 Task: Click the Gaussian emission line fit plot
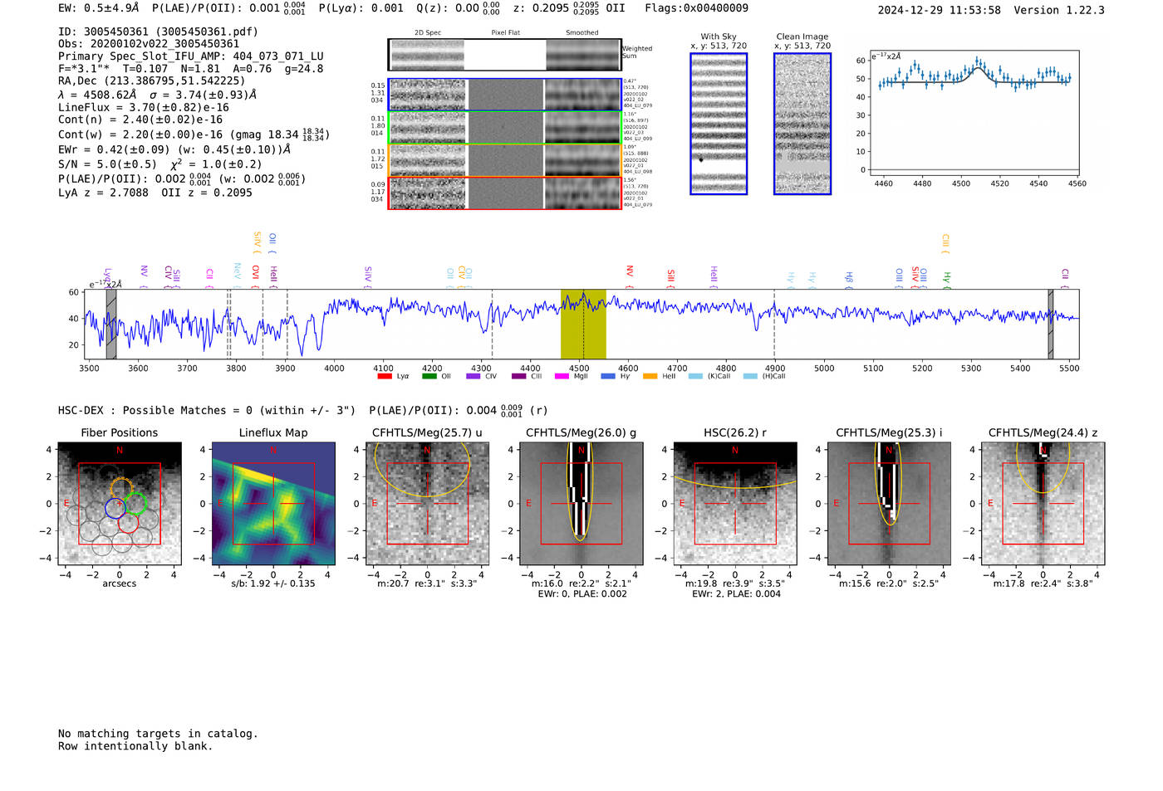(x=974, y=113)
